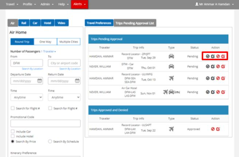
Task: Click Search By Location under To
Action: pos(70,69)
